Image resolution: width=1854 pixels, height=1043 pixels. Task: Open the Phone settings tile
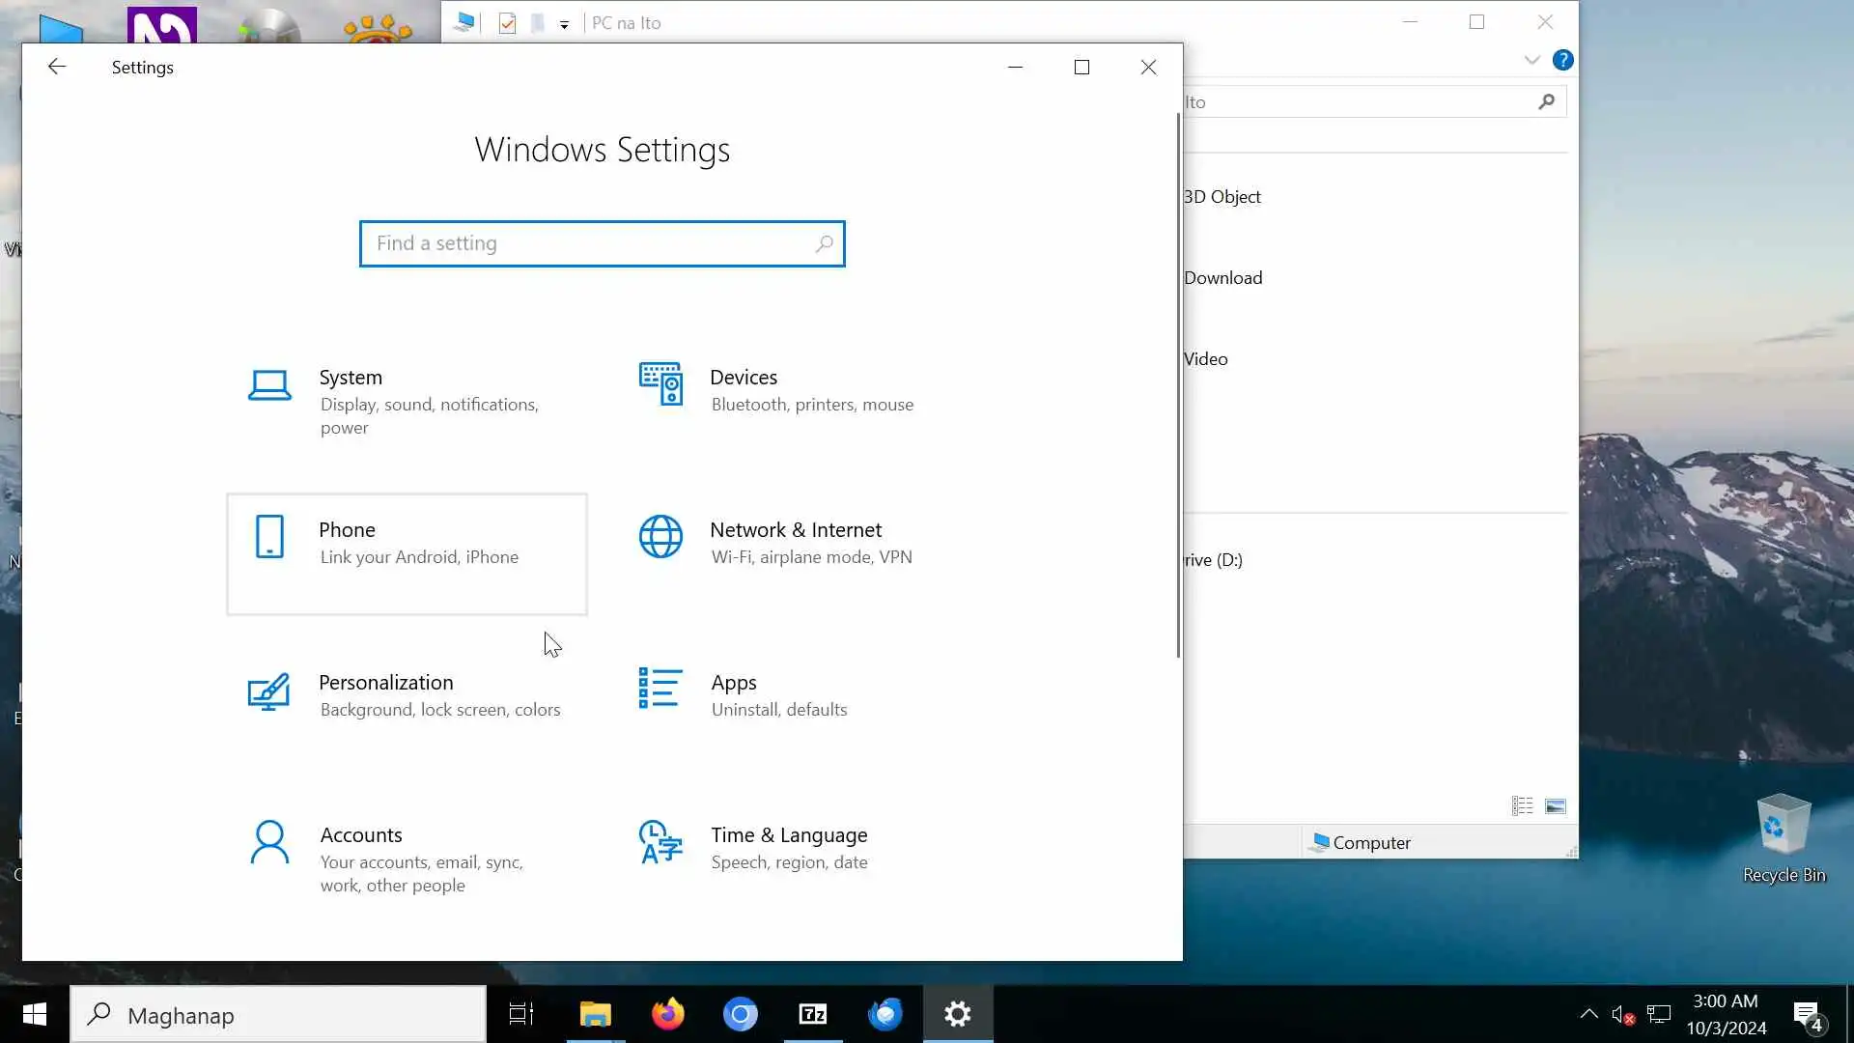click(x=407, y=553)
